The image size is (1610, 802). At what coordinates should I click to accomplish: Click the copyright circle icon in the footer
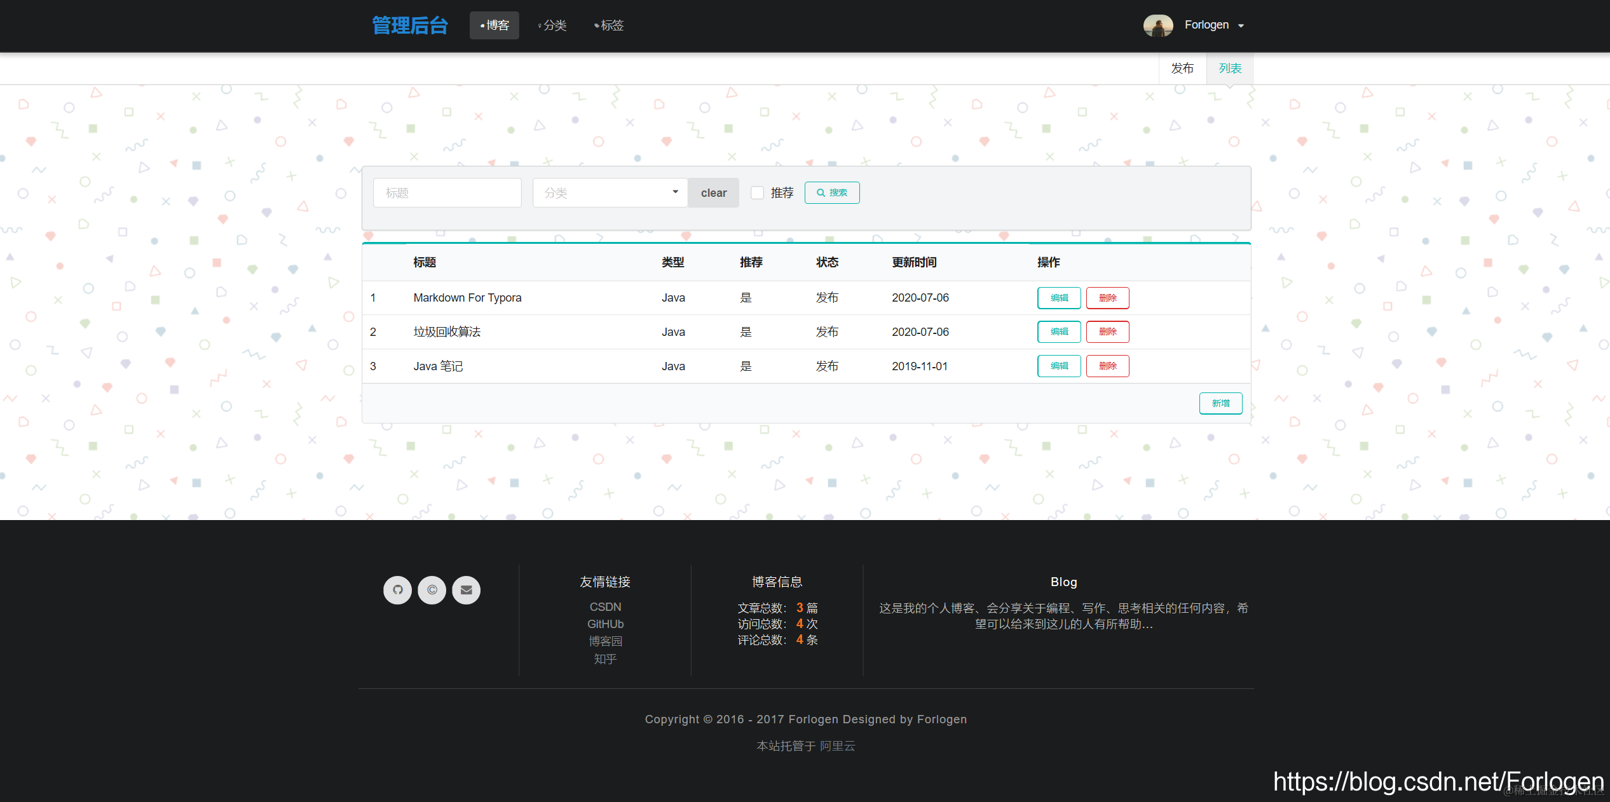(432, 590)
